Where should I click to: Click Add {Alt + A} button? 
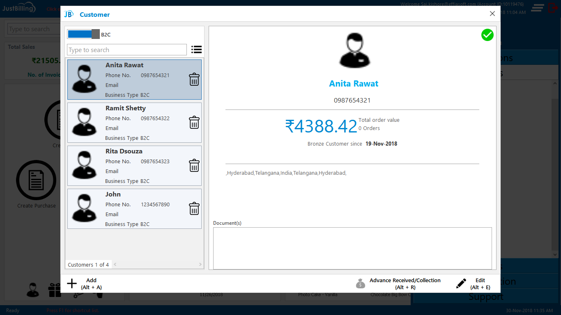click(x=84, y=283)
